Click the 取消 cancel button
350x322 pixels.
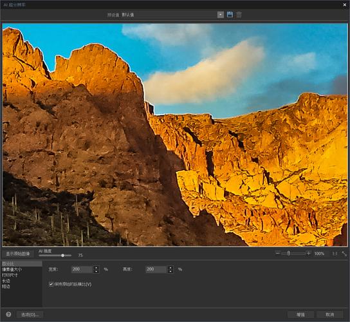[x=329, y=315]
